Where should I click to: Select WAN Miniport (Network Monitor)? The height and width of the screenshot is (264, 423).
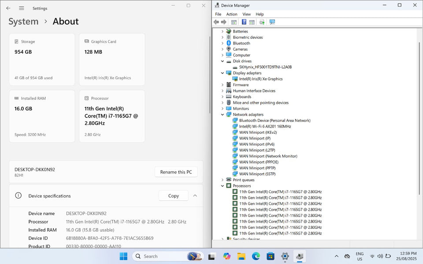point(268,156)
